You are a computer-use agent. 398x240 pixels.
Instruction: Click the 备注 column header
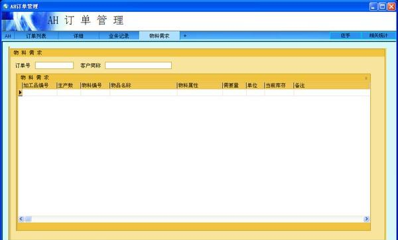pos(331,86)
